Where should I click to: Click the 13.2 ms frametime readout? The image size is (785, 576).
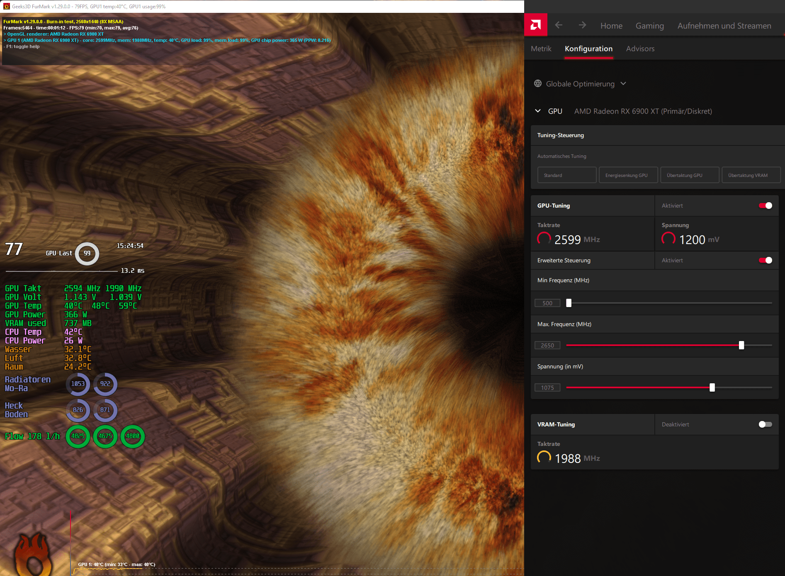coord(132,271)
